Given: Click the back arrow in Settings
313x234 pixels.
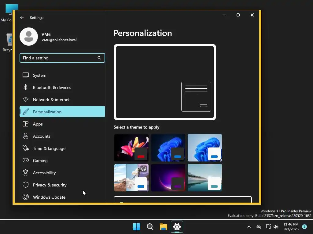Looking at the screenshot, I should pos(22,17).
